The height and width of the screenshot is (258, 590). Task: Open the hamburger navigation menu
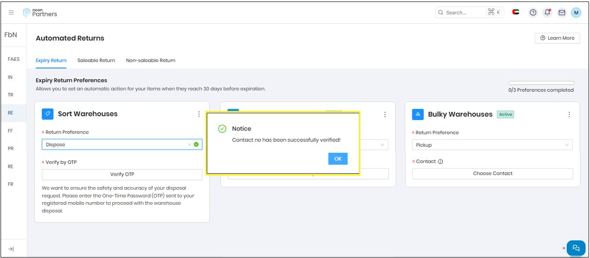click(11, 13)
